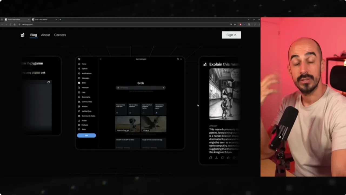Open the Careers page in the header
Image resolution: width=346 pixels, height=195 pixels.
[x=60, y=35]
